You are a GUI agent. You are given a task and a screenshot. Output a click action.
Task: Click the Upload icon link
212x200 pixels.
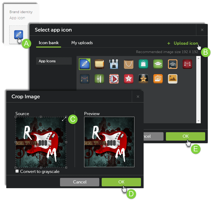[185, 43]
